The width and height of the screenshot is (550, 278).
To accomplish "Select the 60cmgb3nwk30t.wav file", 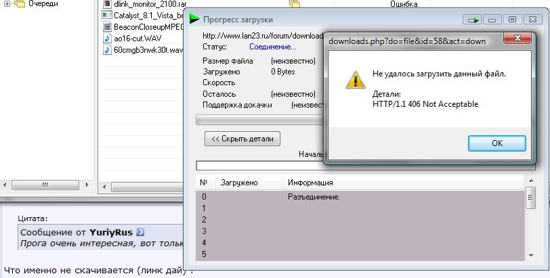I will click(149, 50).
